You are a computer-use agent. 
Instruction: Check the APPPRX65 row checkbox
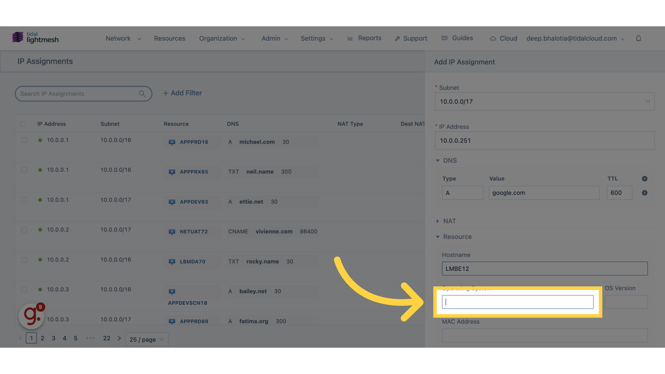24,170
